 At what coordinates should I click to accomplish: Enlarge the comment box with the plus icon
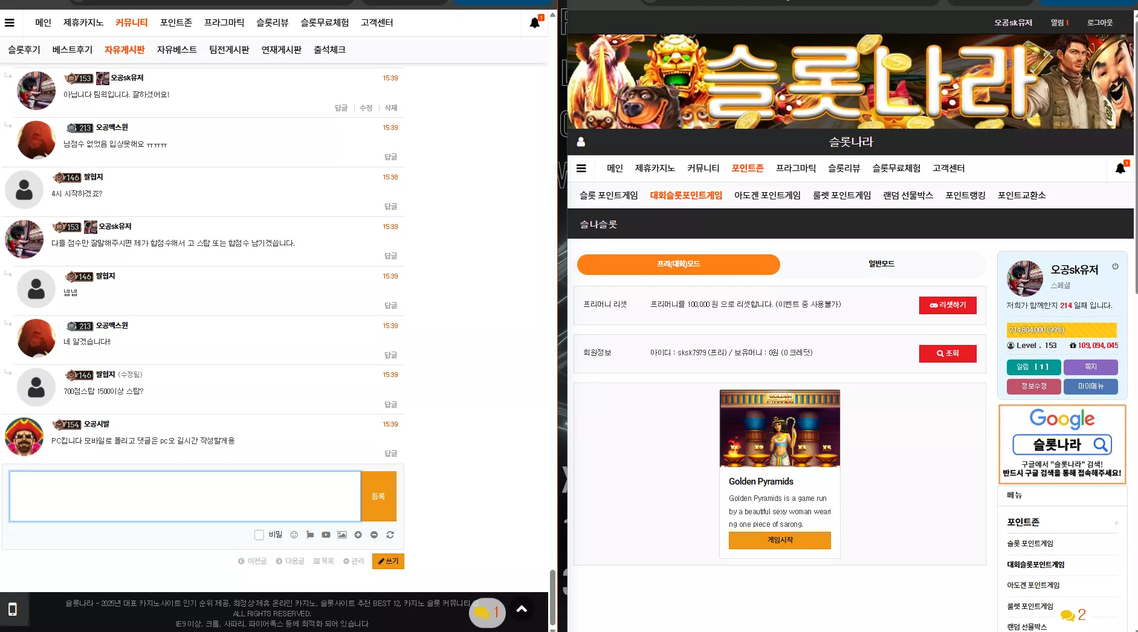(x=358, y=535)
